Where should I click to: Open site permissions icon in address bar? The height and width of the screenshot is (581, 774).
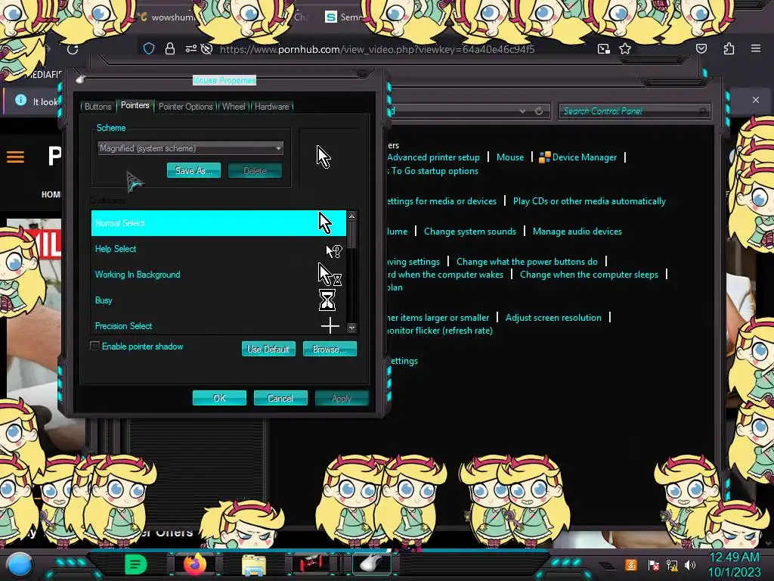[190, 48]
